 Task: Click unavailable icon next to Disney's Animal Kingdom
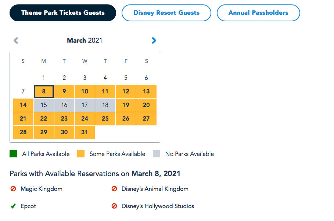coord(114,189)
